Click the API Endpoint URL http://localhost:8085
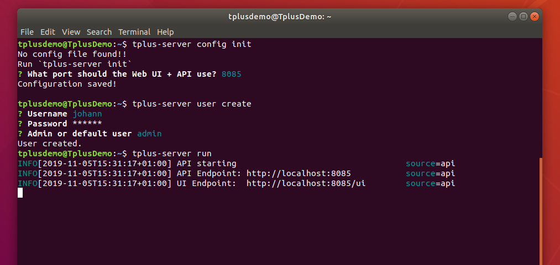 [299, 174]
